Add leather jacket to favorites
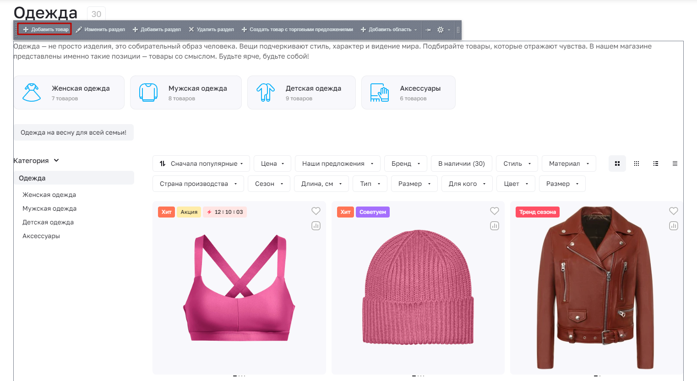 coord(674,211)
